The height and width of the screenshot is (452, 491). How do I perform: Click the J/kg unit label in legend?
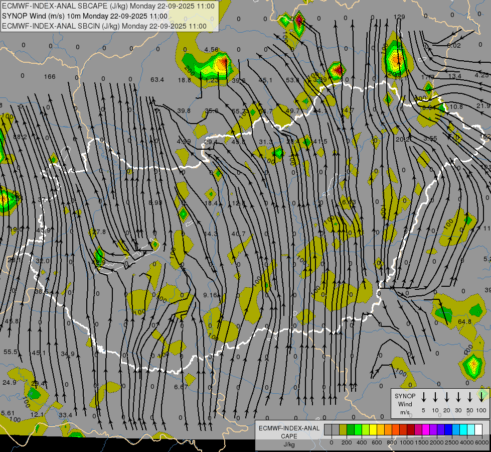point(289,444)
